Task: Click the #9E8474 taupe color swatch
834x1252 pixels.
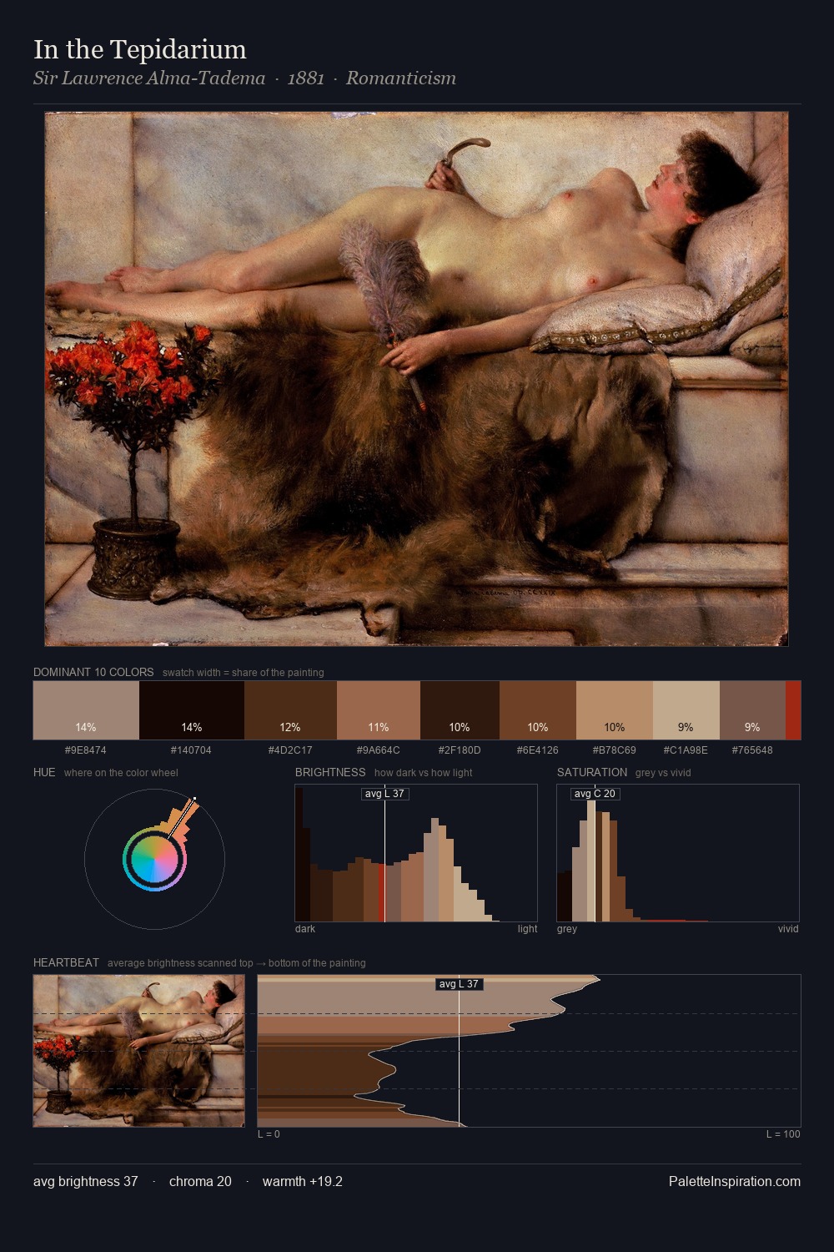Action: 86,710
